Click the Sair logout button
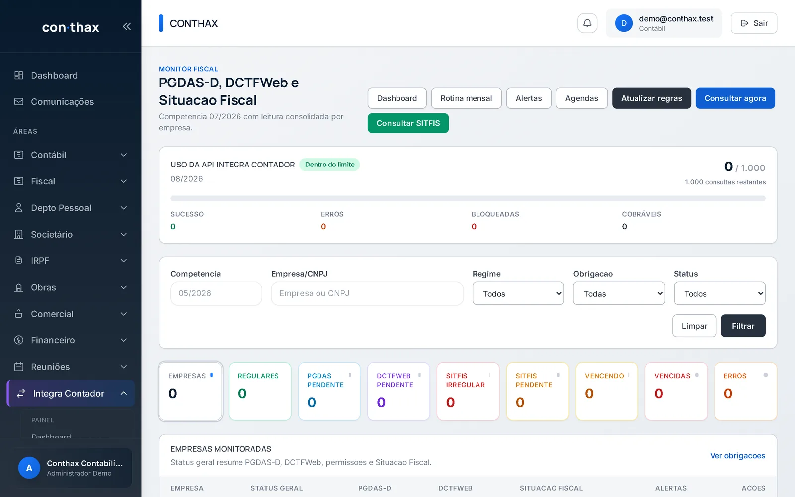Image resolution: width=795 pixels, height=497 pixels. tap(754, 23)
